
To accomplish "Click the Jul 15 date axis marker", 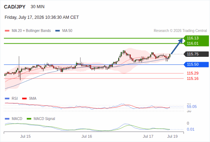I will [x=25, y=136].
